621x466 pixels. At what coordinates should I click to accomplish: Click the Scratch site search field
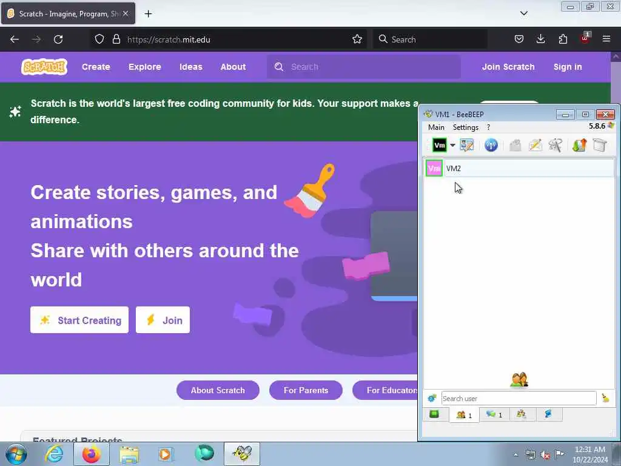click(364, 67)
